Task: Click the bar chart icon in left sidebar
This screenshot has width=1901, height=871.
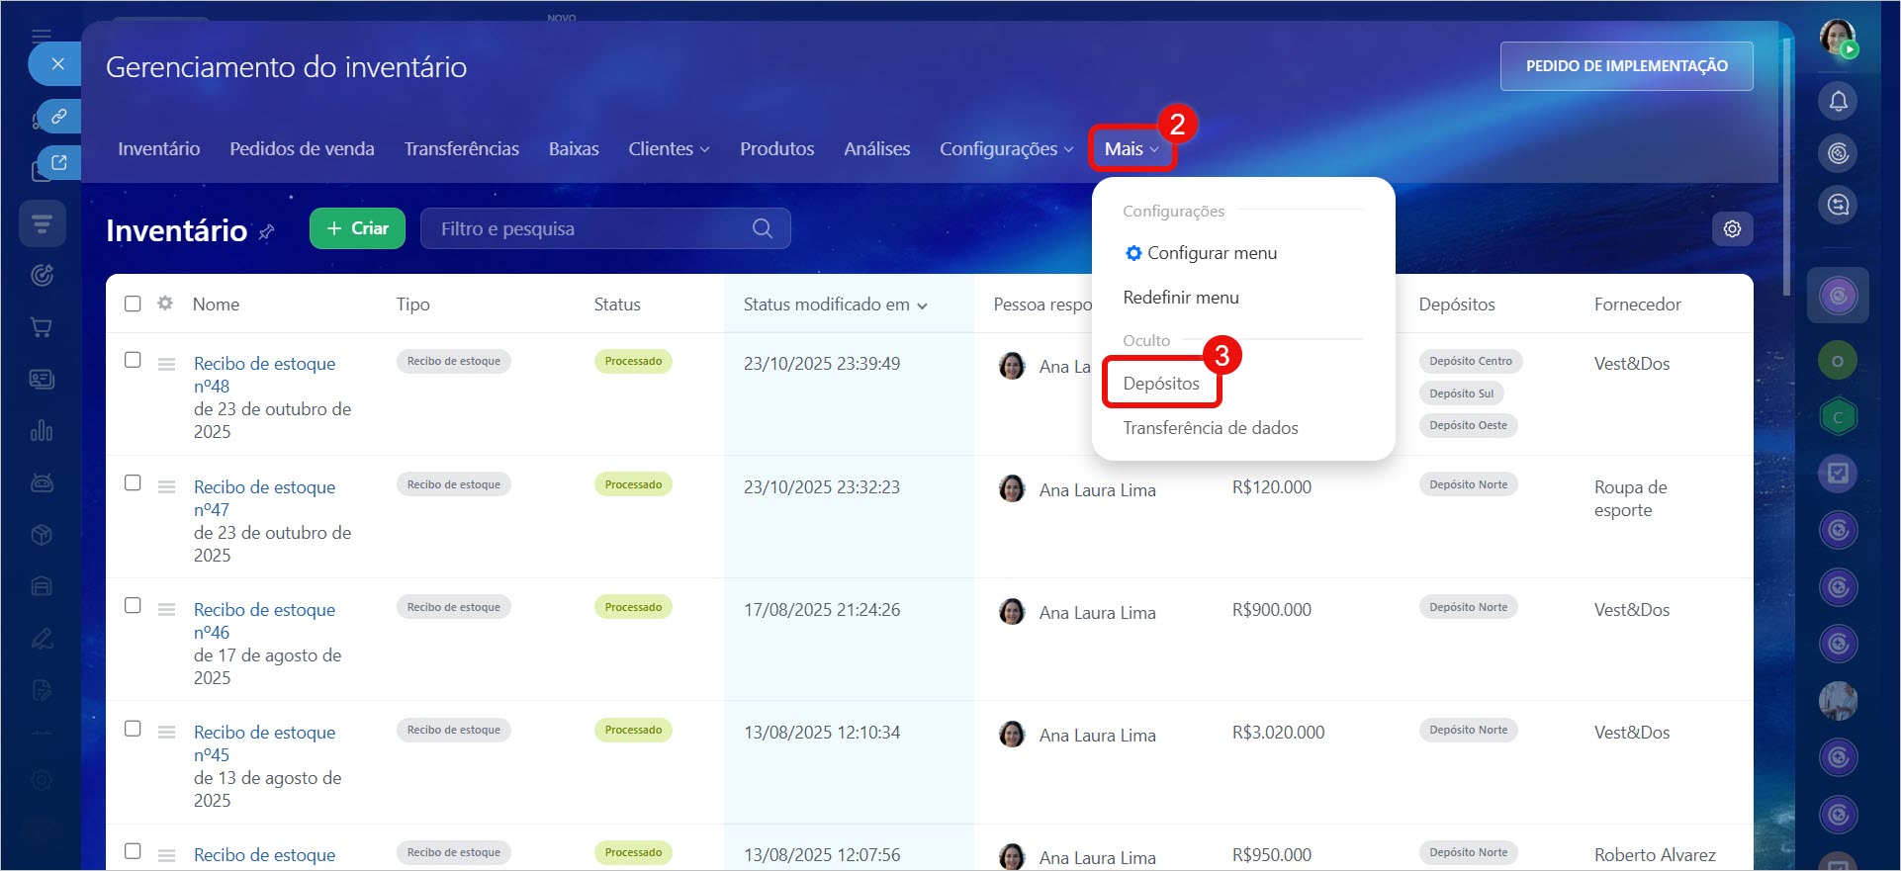Action: (42, 431)
